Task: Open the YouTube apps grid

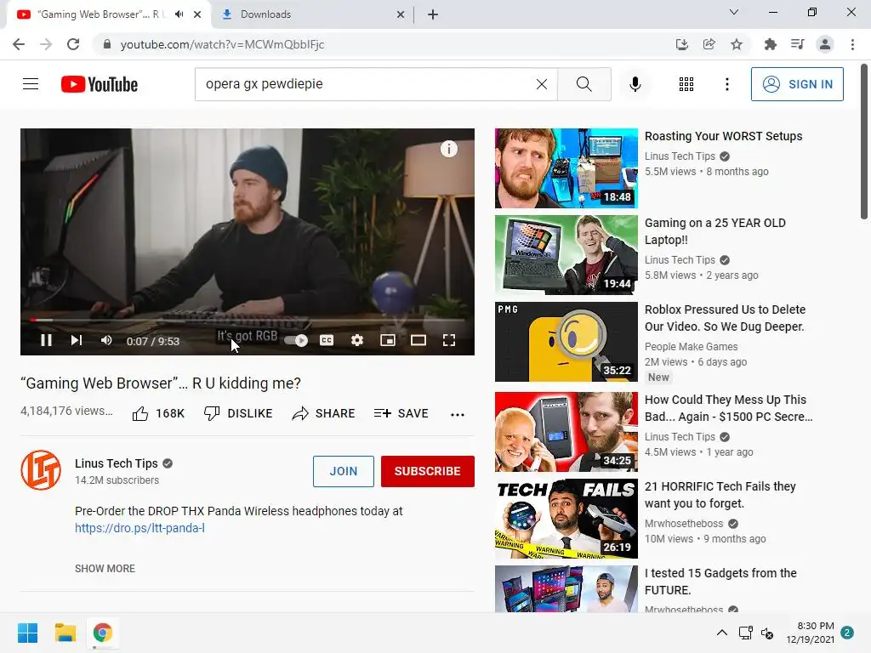Action: point(686,84)
